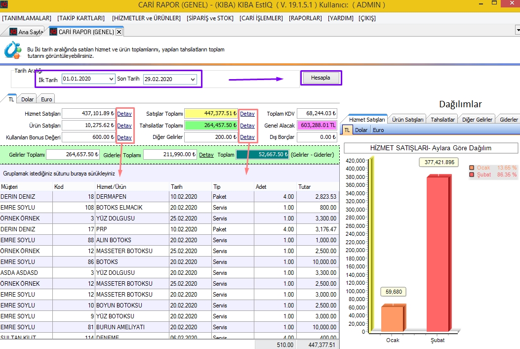520x349 pixels.
Task: Open Detay link beside Giderler Toplamı
Action: [x=206, y=155]
